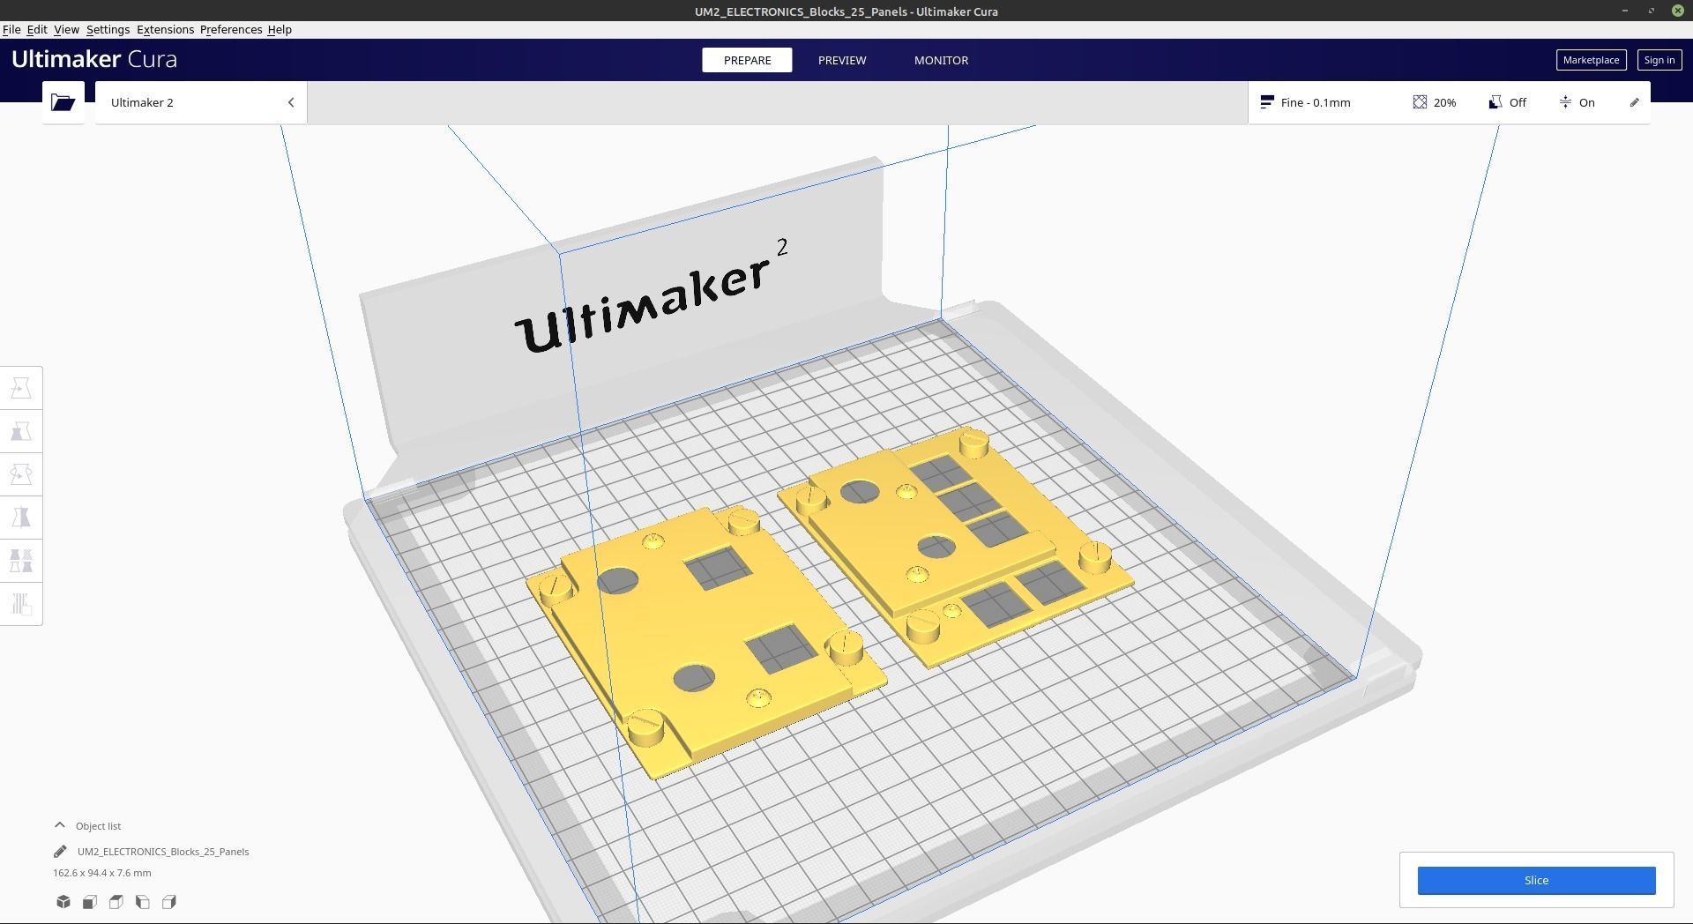Switch to the PREVIEW stage tab
The width and height of the screenshot is (1693, 924).
(842, 60)
